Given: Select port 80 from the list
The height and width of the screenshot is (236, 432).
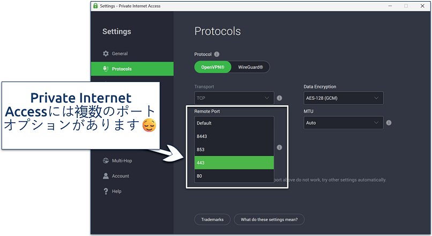Looking at the screenshot, I should [x=234, y=176].
